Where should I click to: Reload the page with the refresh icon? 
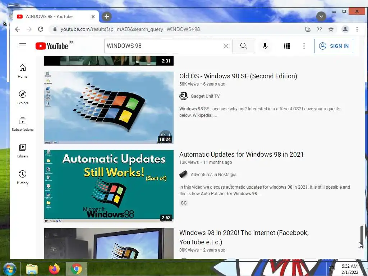coord(41,29)
